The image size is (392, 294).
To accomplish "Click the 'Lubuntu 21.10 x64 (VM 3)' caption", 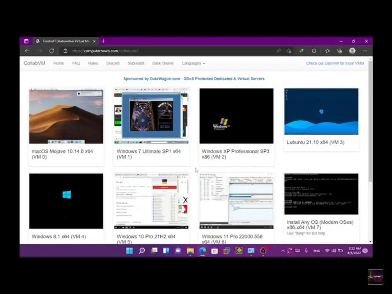I will [x=315, y=142].
